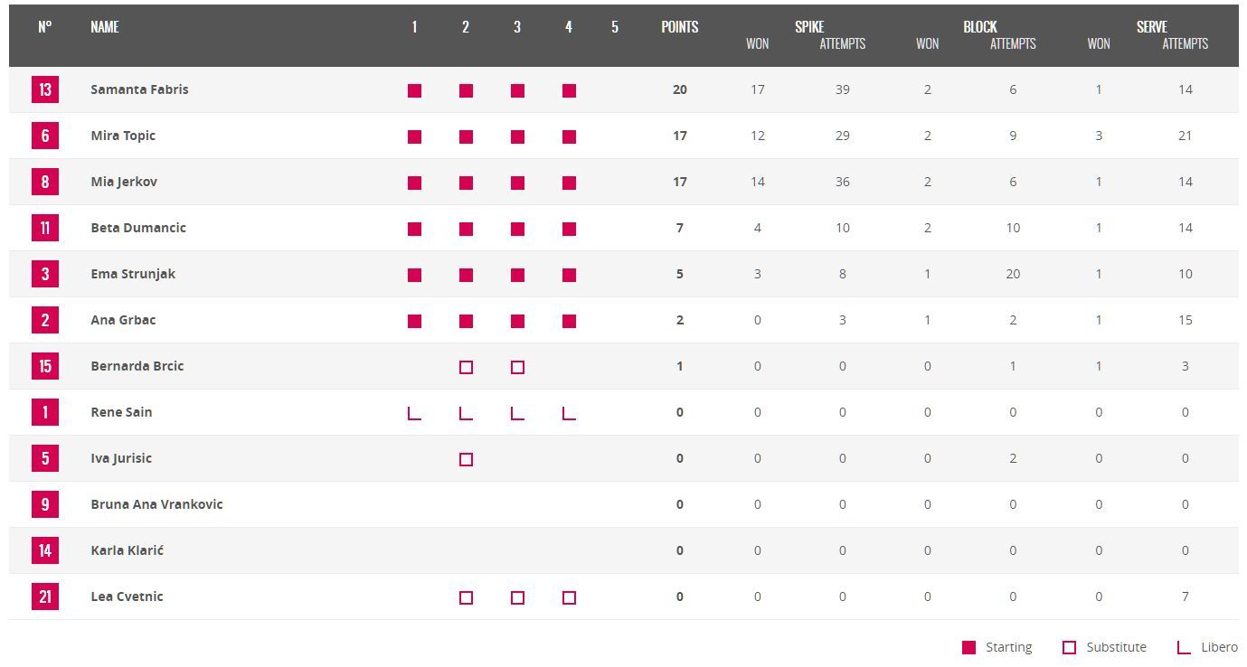Click the SPIKE column header
1247x667 pixels.
[x=809, y=27]
